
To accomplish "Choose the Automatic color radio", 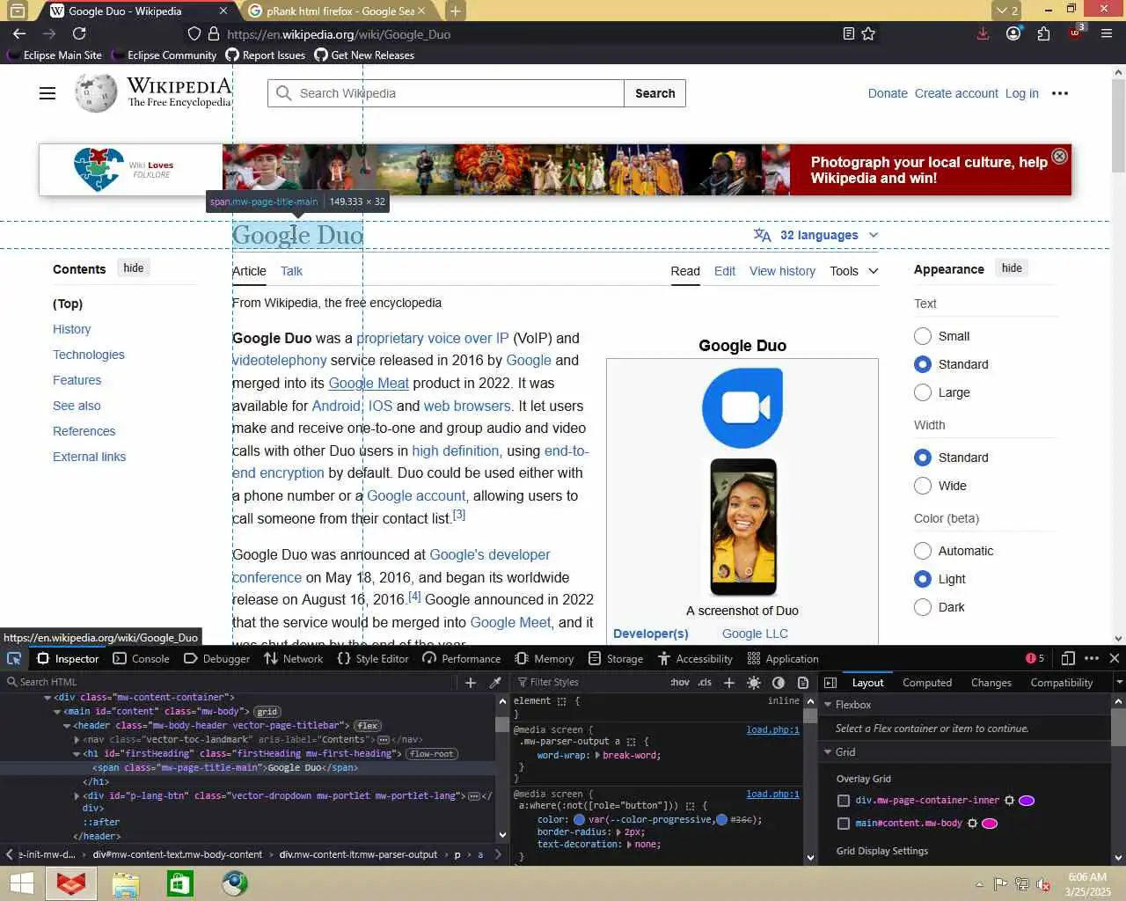I will click(923, 551).
